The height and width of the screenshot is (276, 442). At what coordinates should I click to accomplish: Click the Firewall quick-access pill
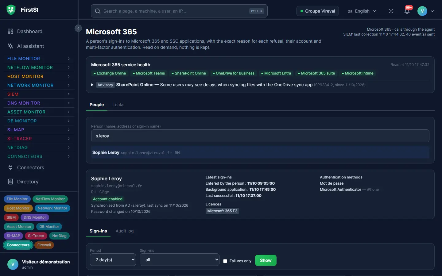[44, 245]
